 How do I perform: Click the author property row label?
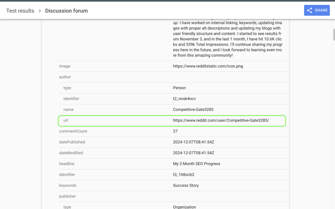(65, 77)
